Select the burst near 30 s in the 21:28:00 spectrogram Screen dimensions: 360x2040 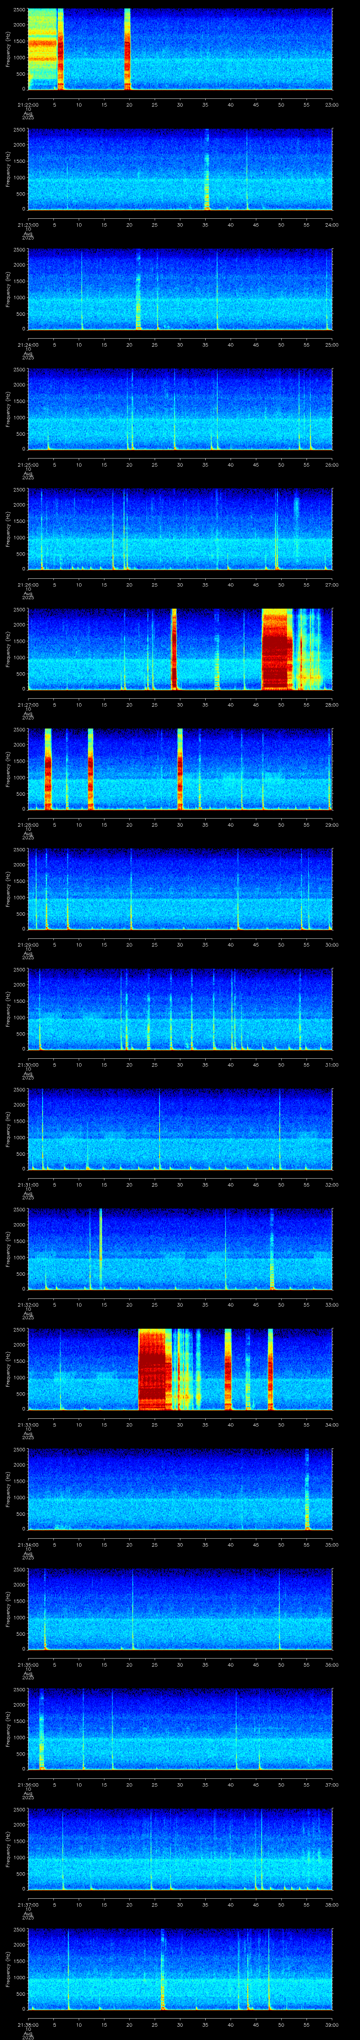point(180,769)
